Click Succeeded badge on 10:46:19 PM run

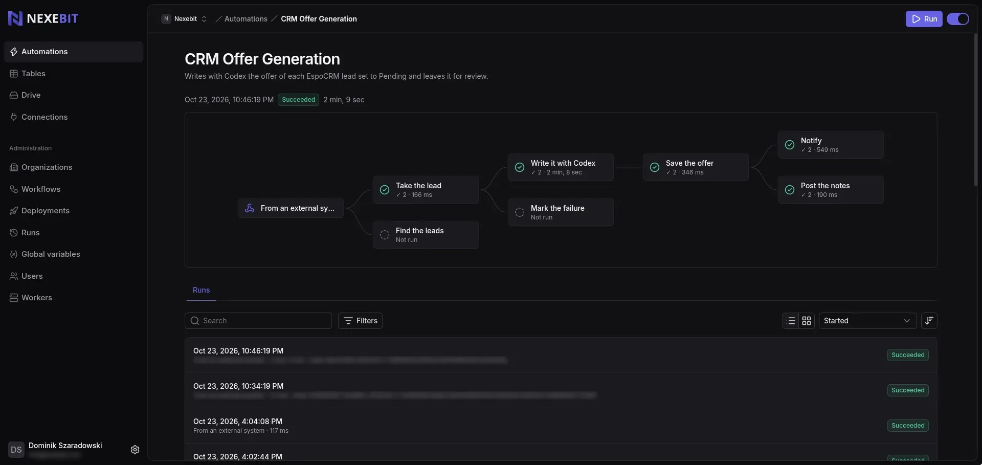(x=908, y=355)
